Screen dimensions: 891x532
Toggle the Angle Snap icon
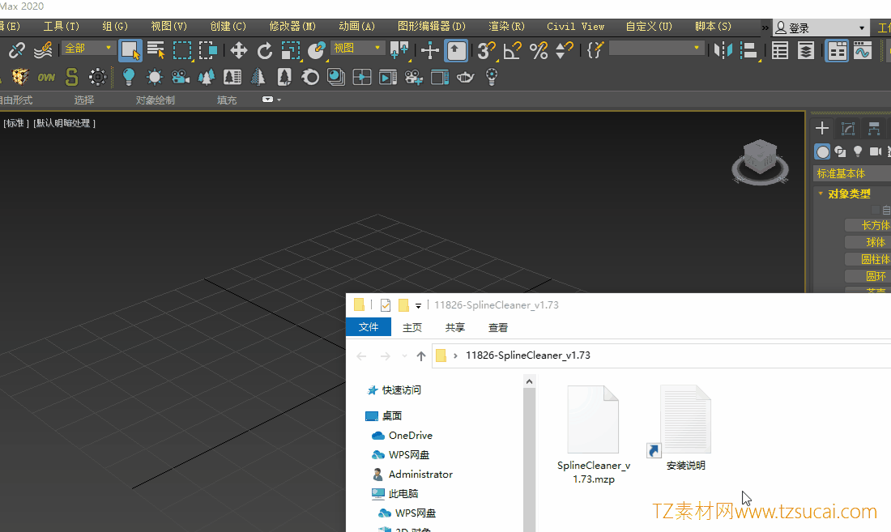coord(512,51)
